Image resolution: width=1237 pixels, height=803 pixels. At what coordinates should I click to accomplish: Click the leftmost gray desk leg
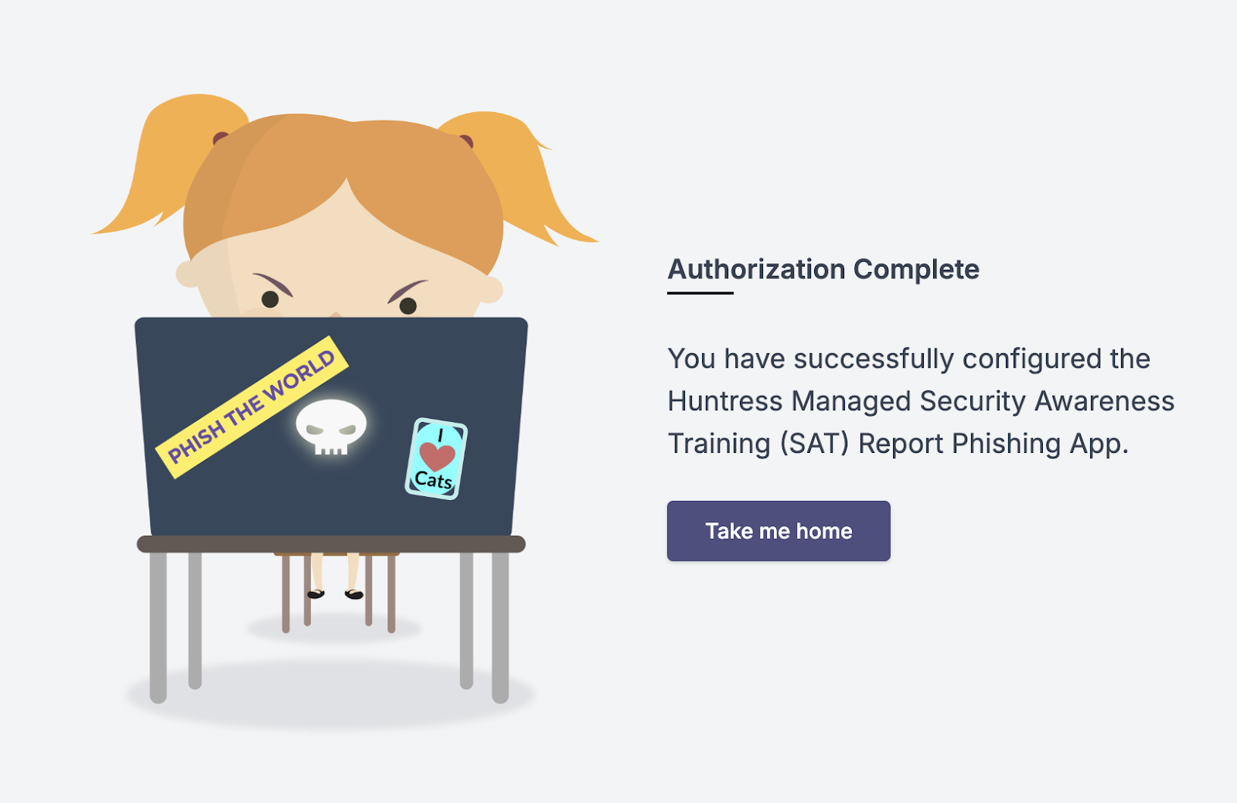[x=158, y=628]
